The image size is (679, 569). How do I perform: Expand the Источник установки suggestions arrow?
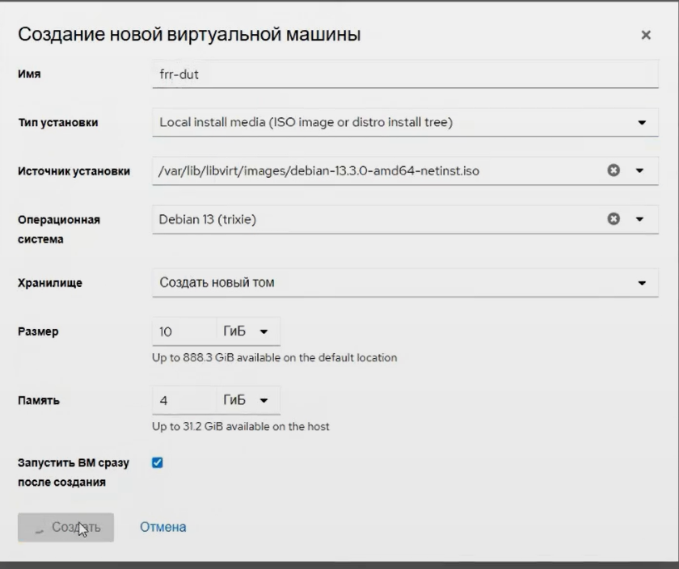[642, 171]
